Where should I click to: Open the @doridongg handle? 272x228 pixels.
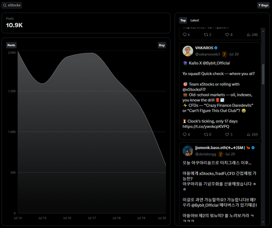point(206,154)
